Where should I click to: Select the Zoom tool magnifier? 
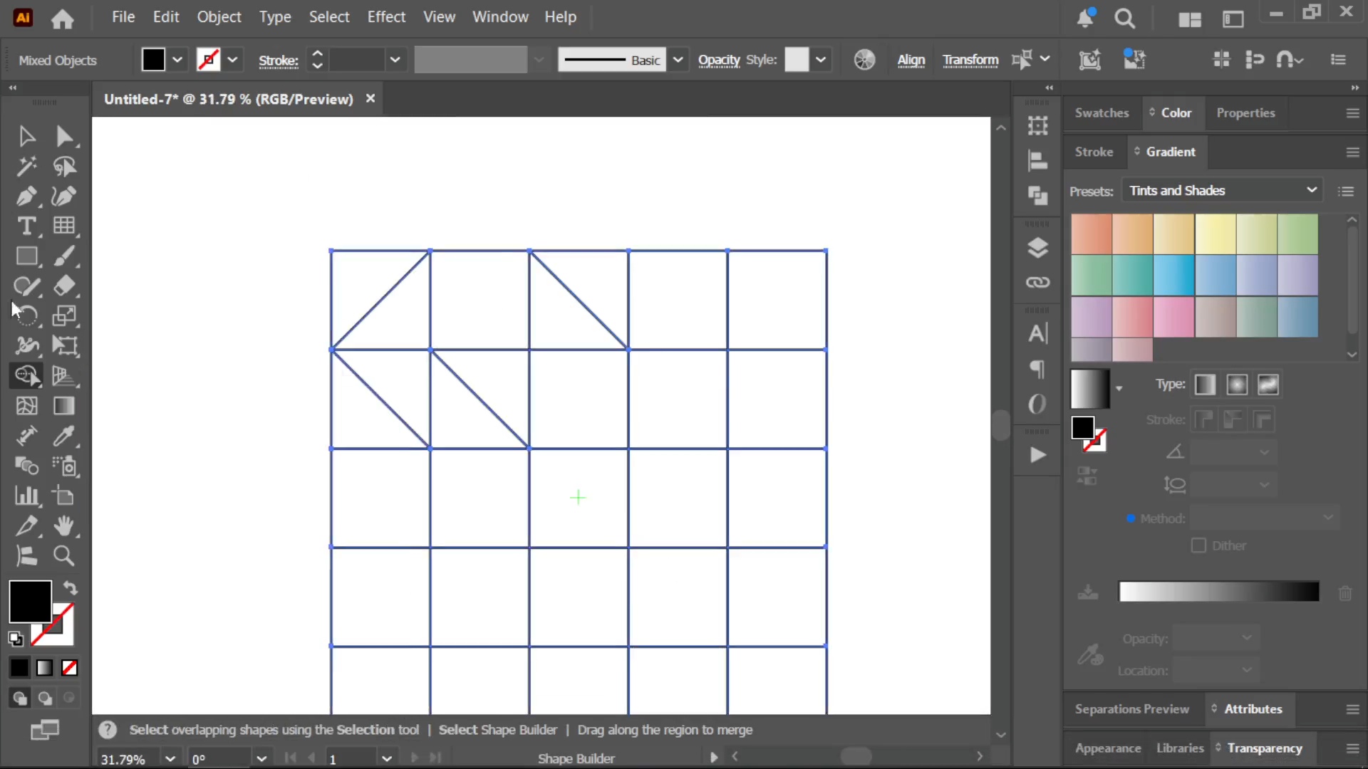coord(64,555)
